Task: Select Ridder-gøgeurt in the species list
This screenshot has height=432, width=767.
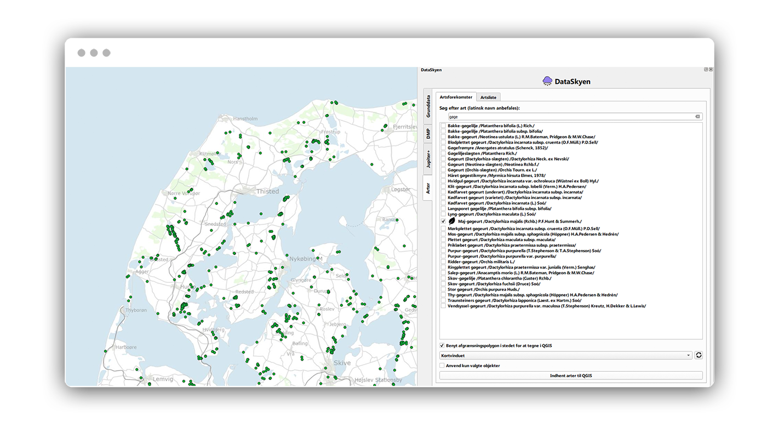Action: tap(481, 262)
